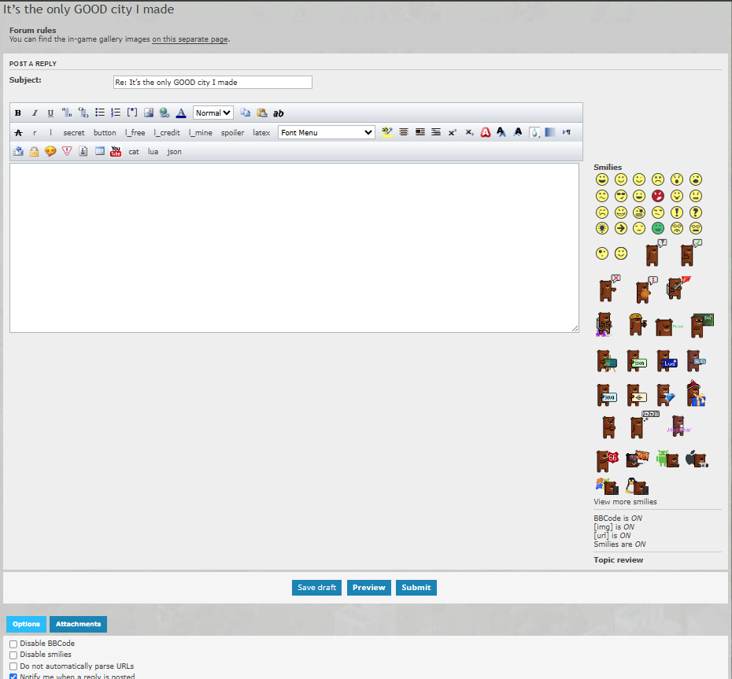Toggle bold formatting button
This screenshot has width=732, height=679.
(x=18, y=113)
